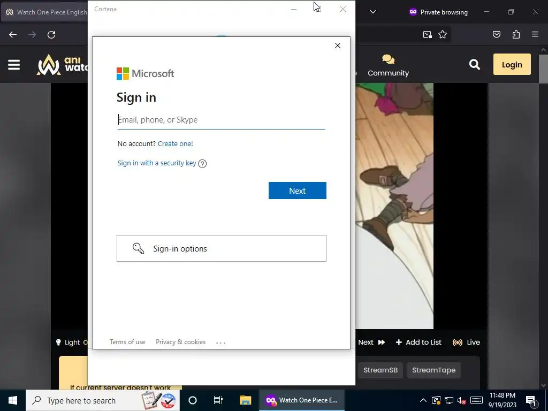Show hidden system tray icons

(423, 400)
